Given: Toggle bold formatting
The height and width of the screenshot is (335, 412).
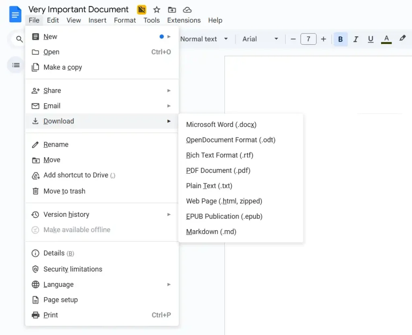Looking at the screenshot, I should pos(340,39).
